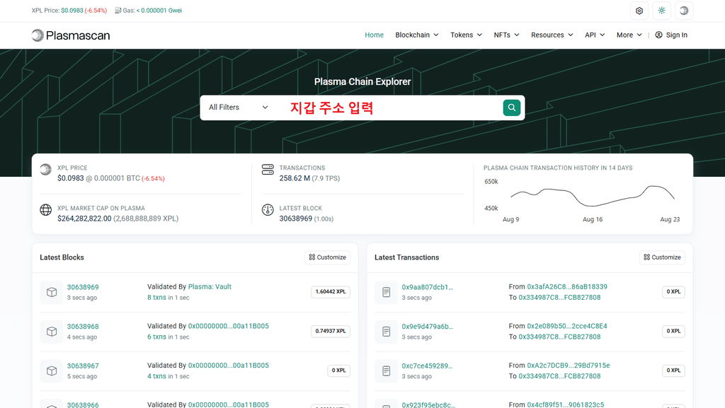Click the $264,282,822.00 market cap value
The width and height of the screenshot is (725, 408).
(84, 218)
